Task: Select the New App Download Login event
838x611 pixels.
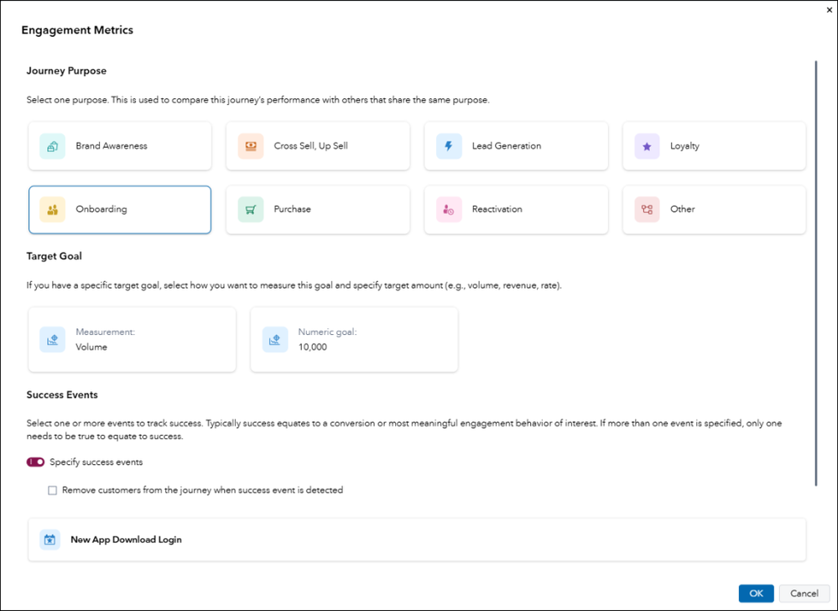Action: [x=417, y=540]
